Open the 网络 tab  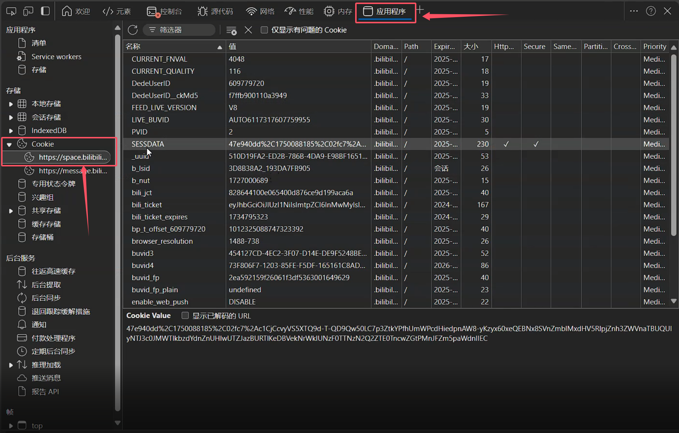pos(260,11)
